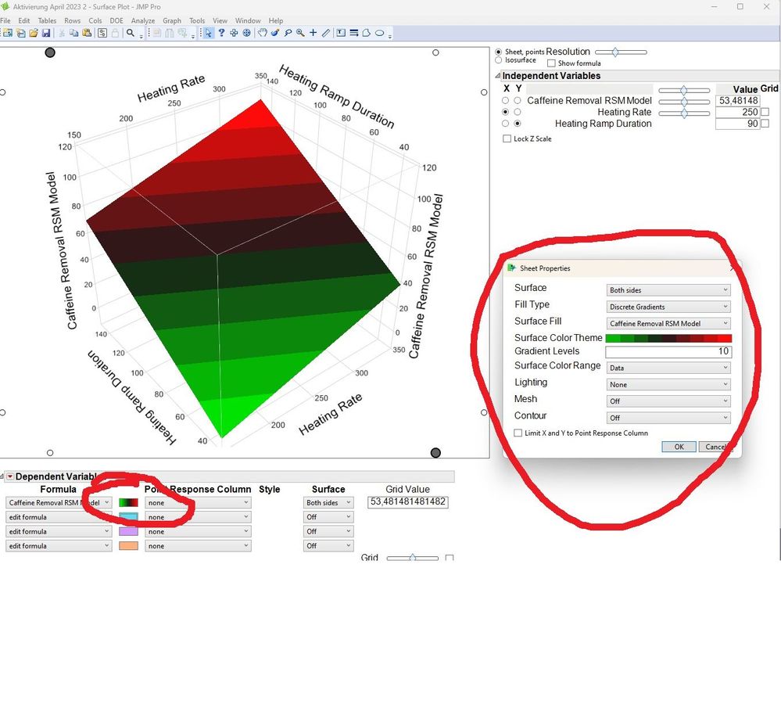Viewport: 781px width, 708px height.
Task: Open the Tables menu
Action: point(47,20)
